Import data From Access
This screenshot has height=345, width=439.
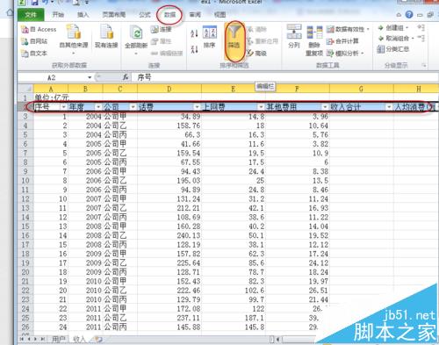39,29
